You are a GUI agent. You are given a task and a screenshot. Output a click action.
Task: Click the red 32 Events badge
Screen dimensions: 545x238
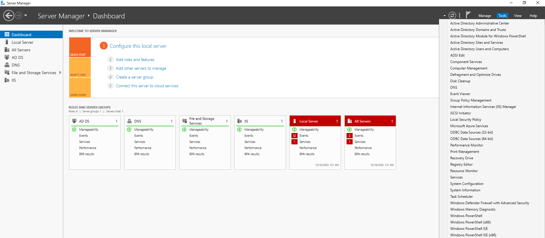[x=294, y=136]
